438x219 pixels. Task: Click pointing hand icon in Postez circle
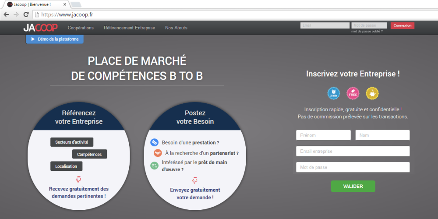(x=195, y=180)
